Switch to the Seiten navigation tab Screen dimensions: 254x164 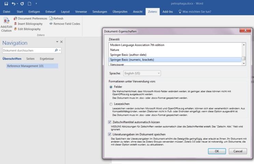30,59
